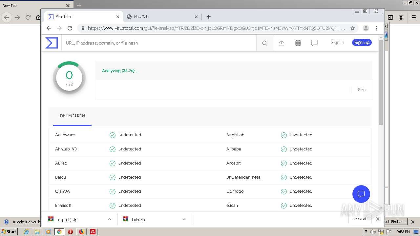Click the Opera taskbar icon
Image resolution: width=420 pixels, height=236 pixels.
pos(70,232)
